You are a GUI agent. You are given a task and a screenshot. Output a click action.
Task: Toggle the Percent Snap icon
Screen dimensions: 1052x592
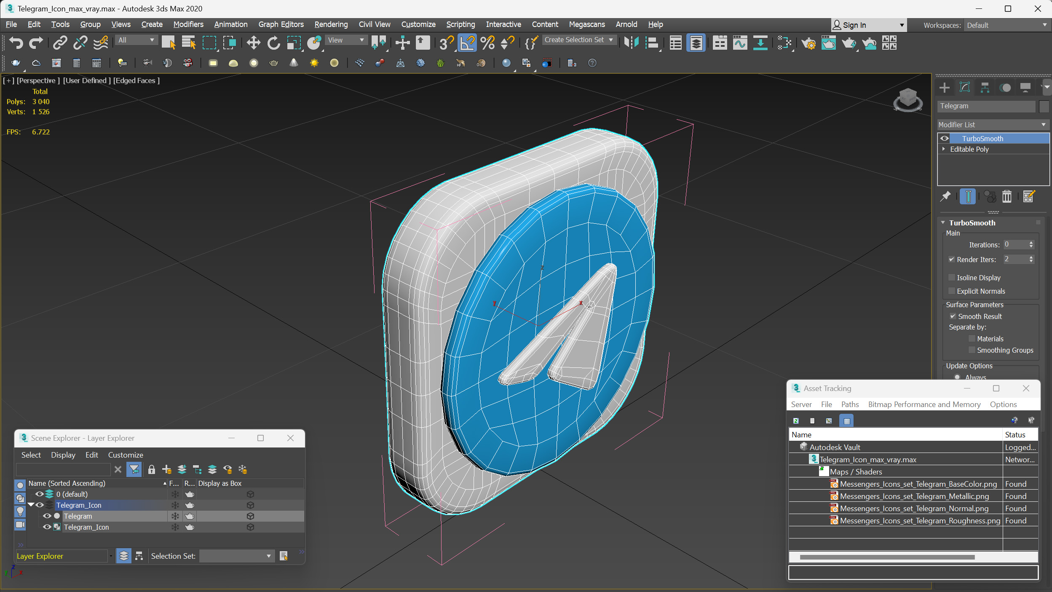(487, 43)
